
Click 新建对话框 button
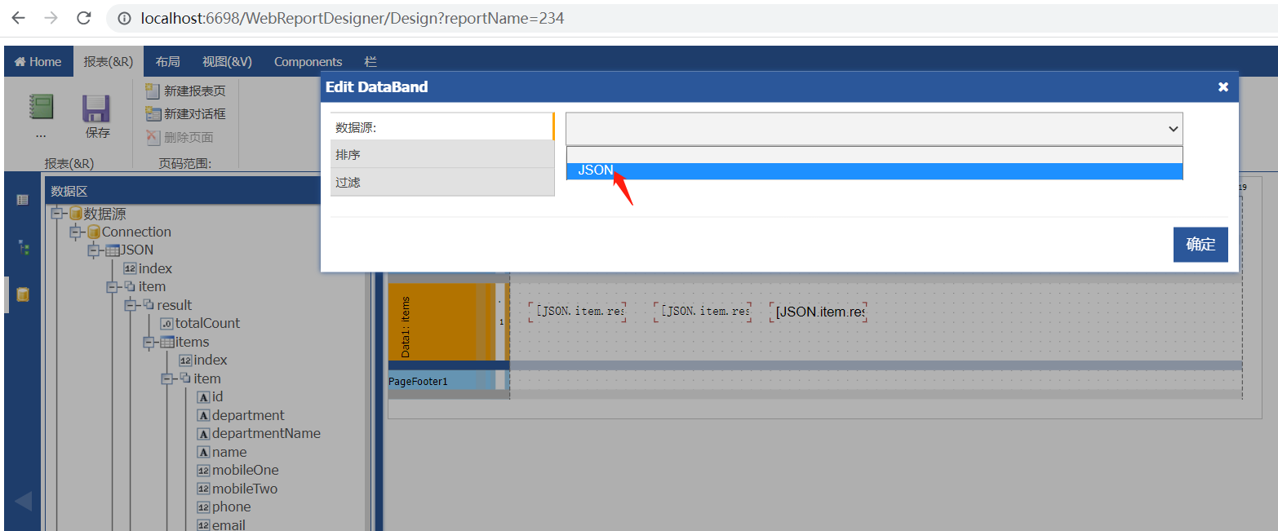pos(185,113)
